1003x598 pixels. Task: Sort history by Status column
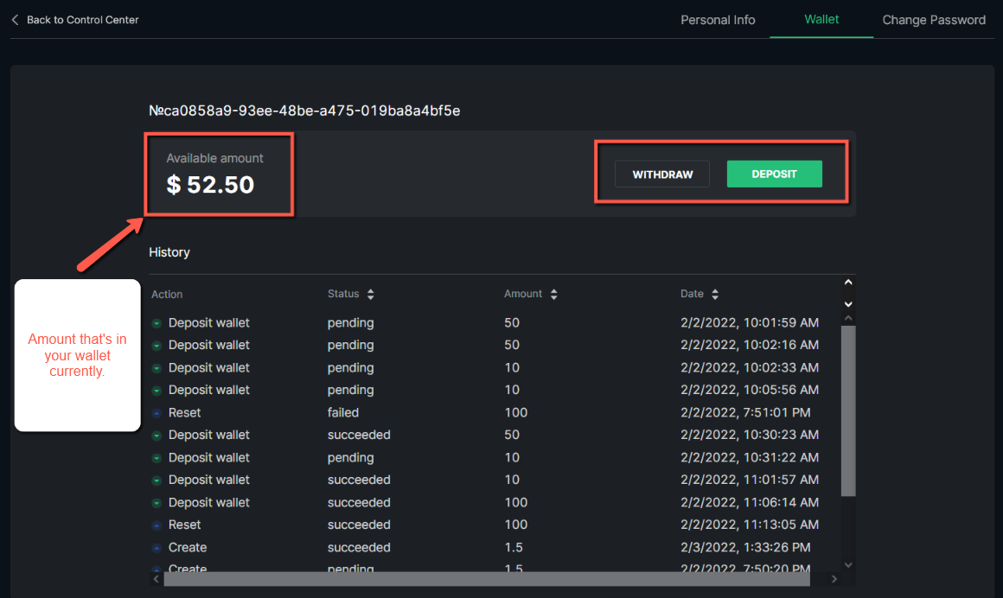[x=370, y=295]
